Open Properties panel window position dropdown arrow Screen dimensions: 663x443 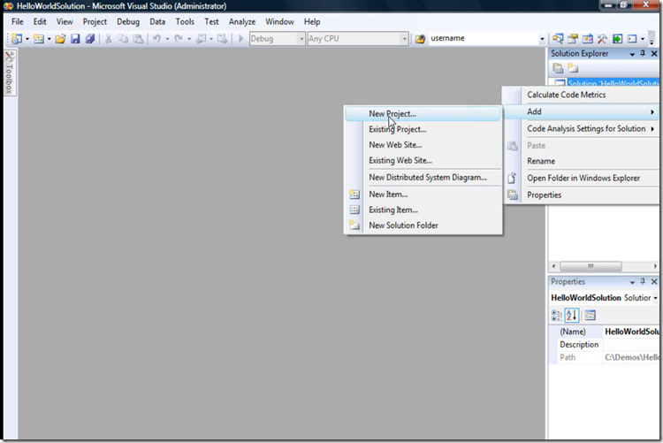(x=632, y=282)
